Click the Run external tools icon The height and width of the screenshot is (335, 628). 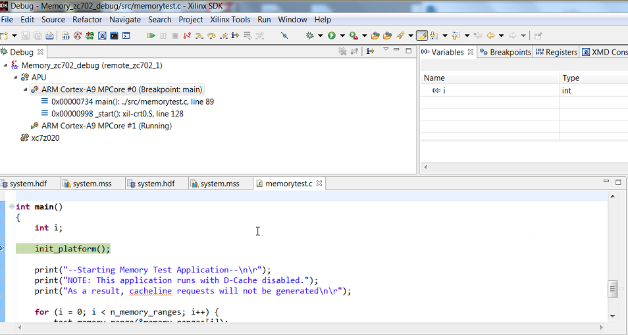[x=353, y=36]
